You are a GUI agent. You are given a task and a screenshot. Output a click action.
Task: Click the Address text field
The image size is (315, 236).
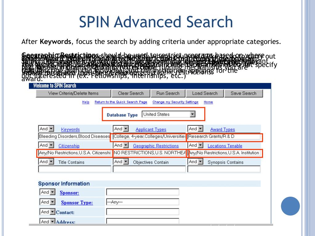pos(143,221)
